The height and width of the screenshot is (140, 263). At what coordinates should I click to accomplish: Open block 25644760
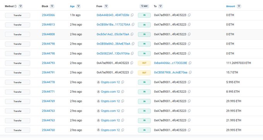[x=48, y=130]
